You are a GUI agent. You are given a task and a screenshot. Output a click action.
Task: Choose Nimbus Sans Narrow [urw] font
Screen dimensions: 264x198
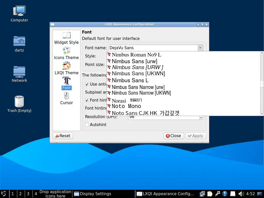pos(183,87)
